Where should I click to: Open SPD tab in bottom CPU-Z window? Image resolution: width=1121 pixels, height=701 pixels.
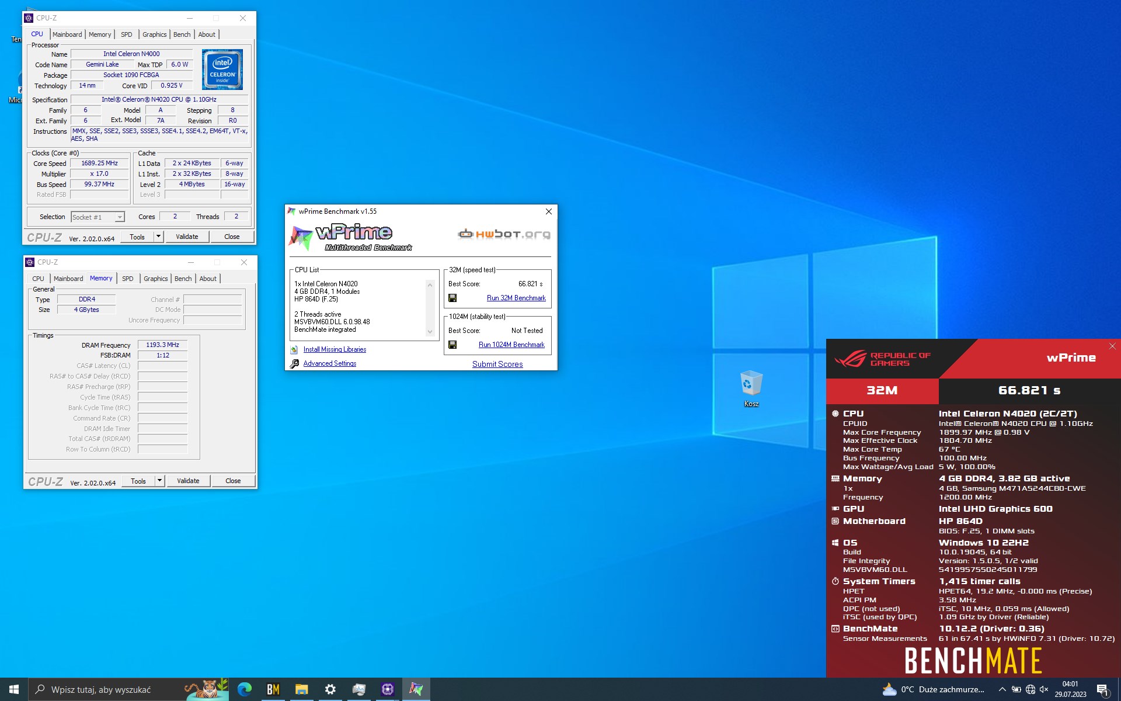tap(128, 279)
